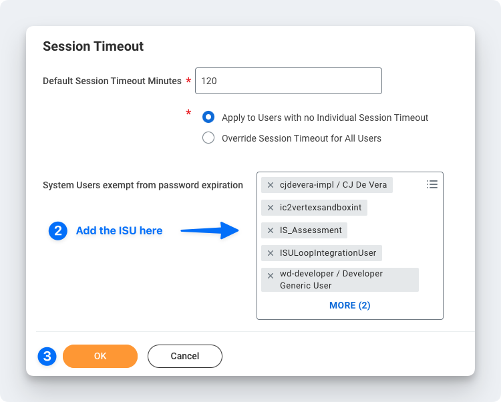Click the Add the ISU here annotation
Image resolution: width=501 pixels, height=402 pixels.
click(119, 231)
